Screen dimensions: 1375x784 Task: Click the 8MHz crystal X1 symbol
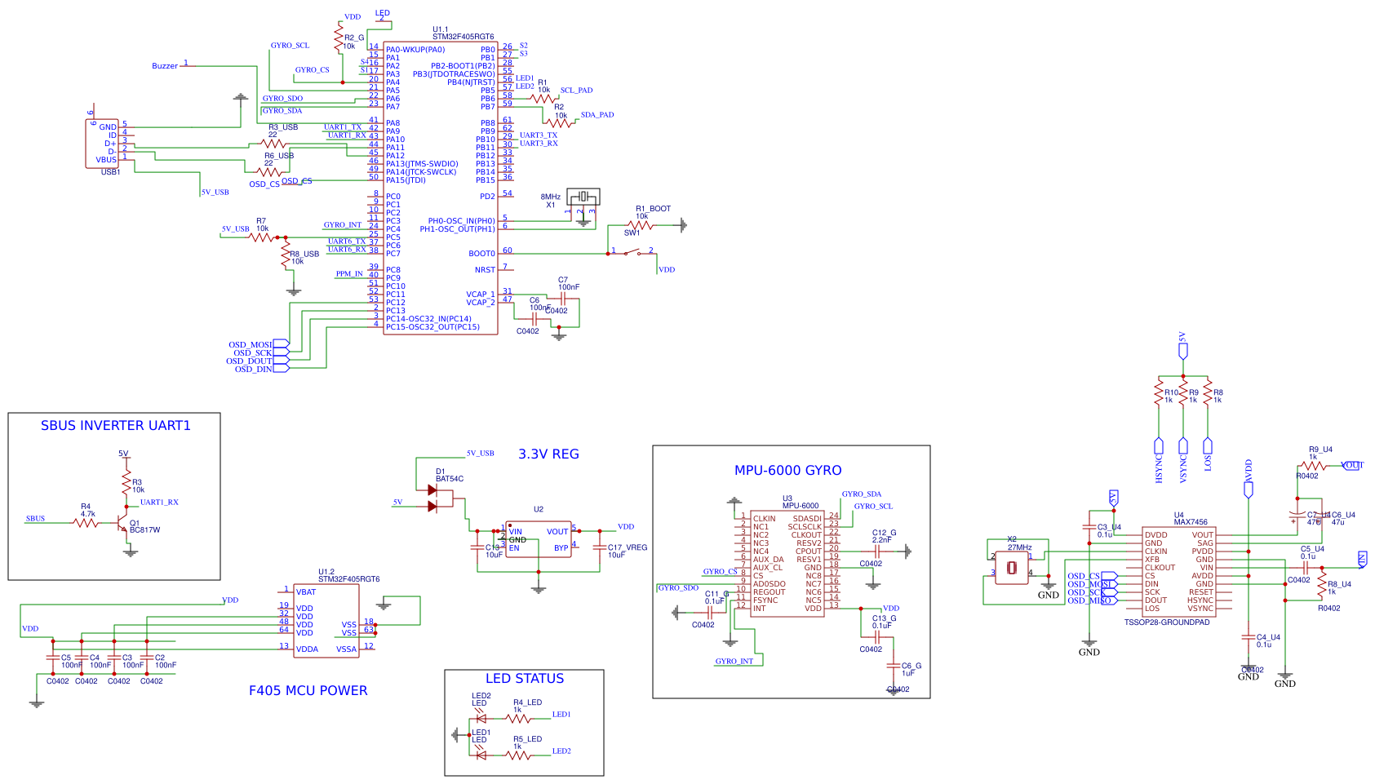[x=582, y=198]
